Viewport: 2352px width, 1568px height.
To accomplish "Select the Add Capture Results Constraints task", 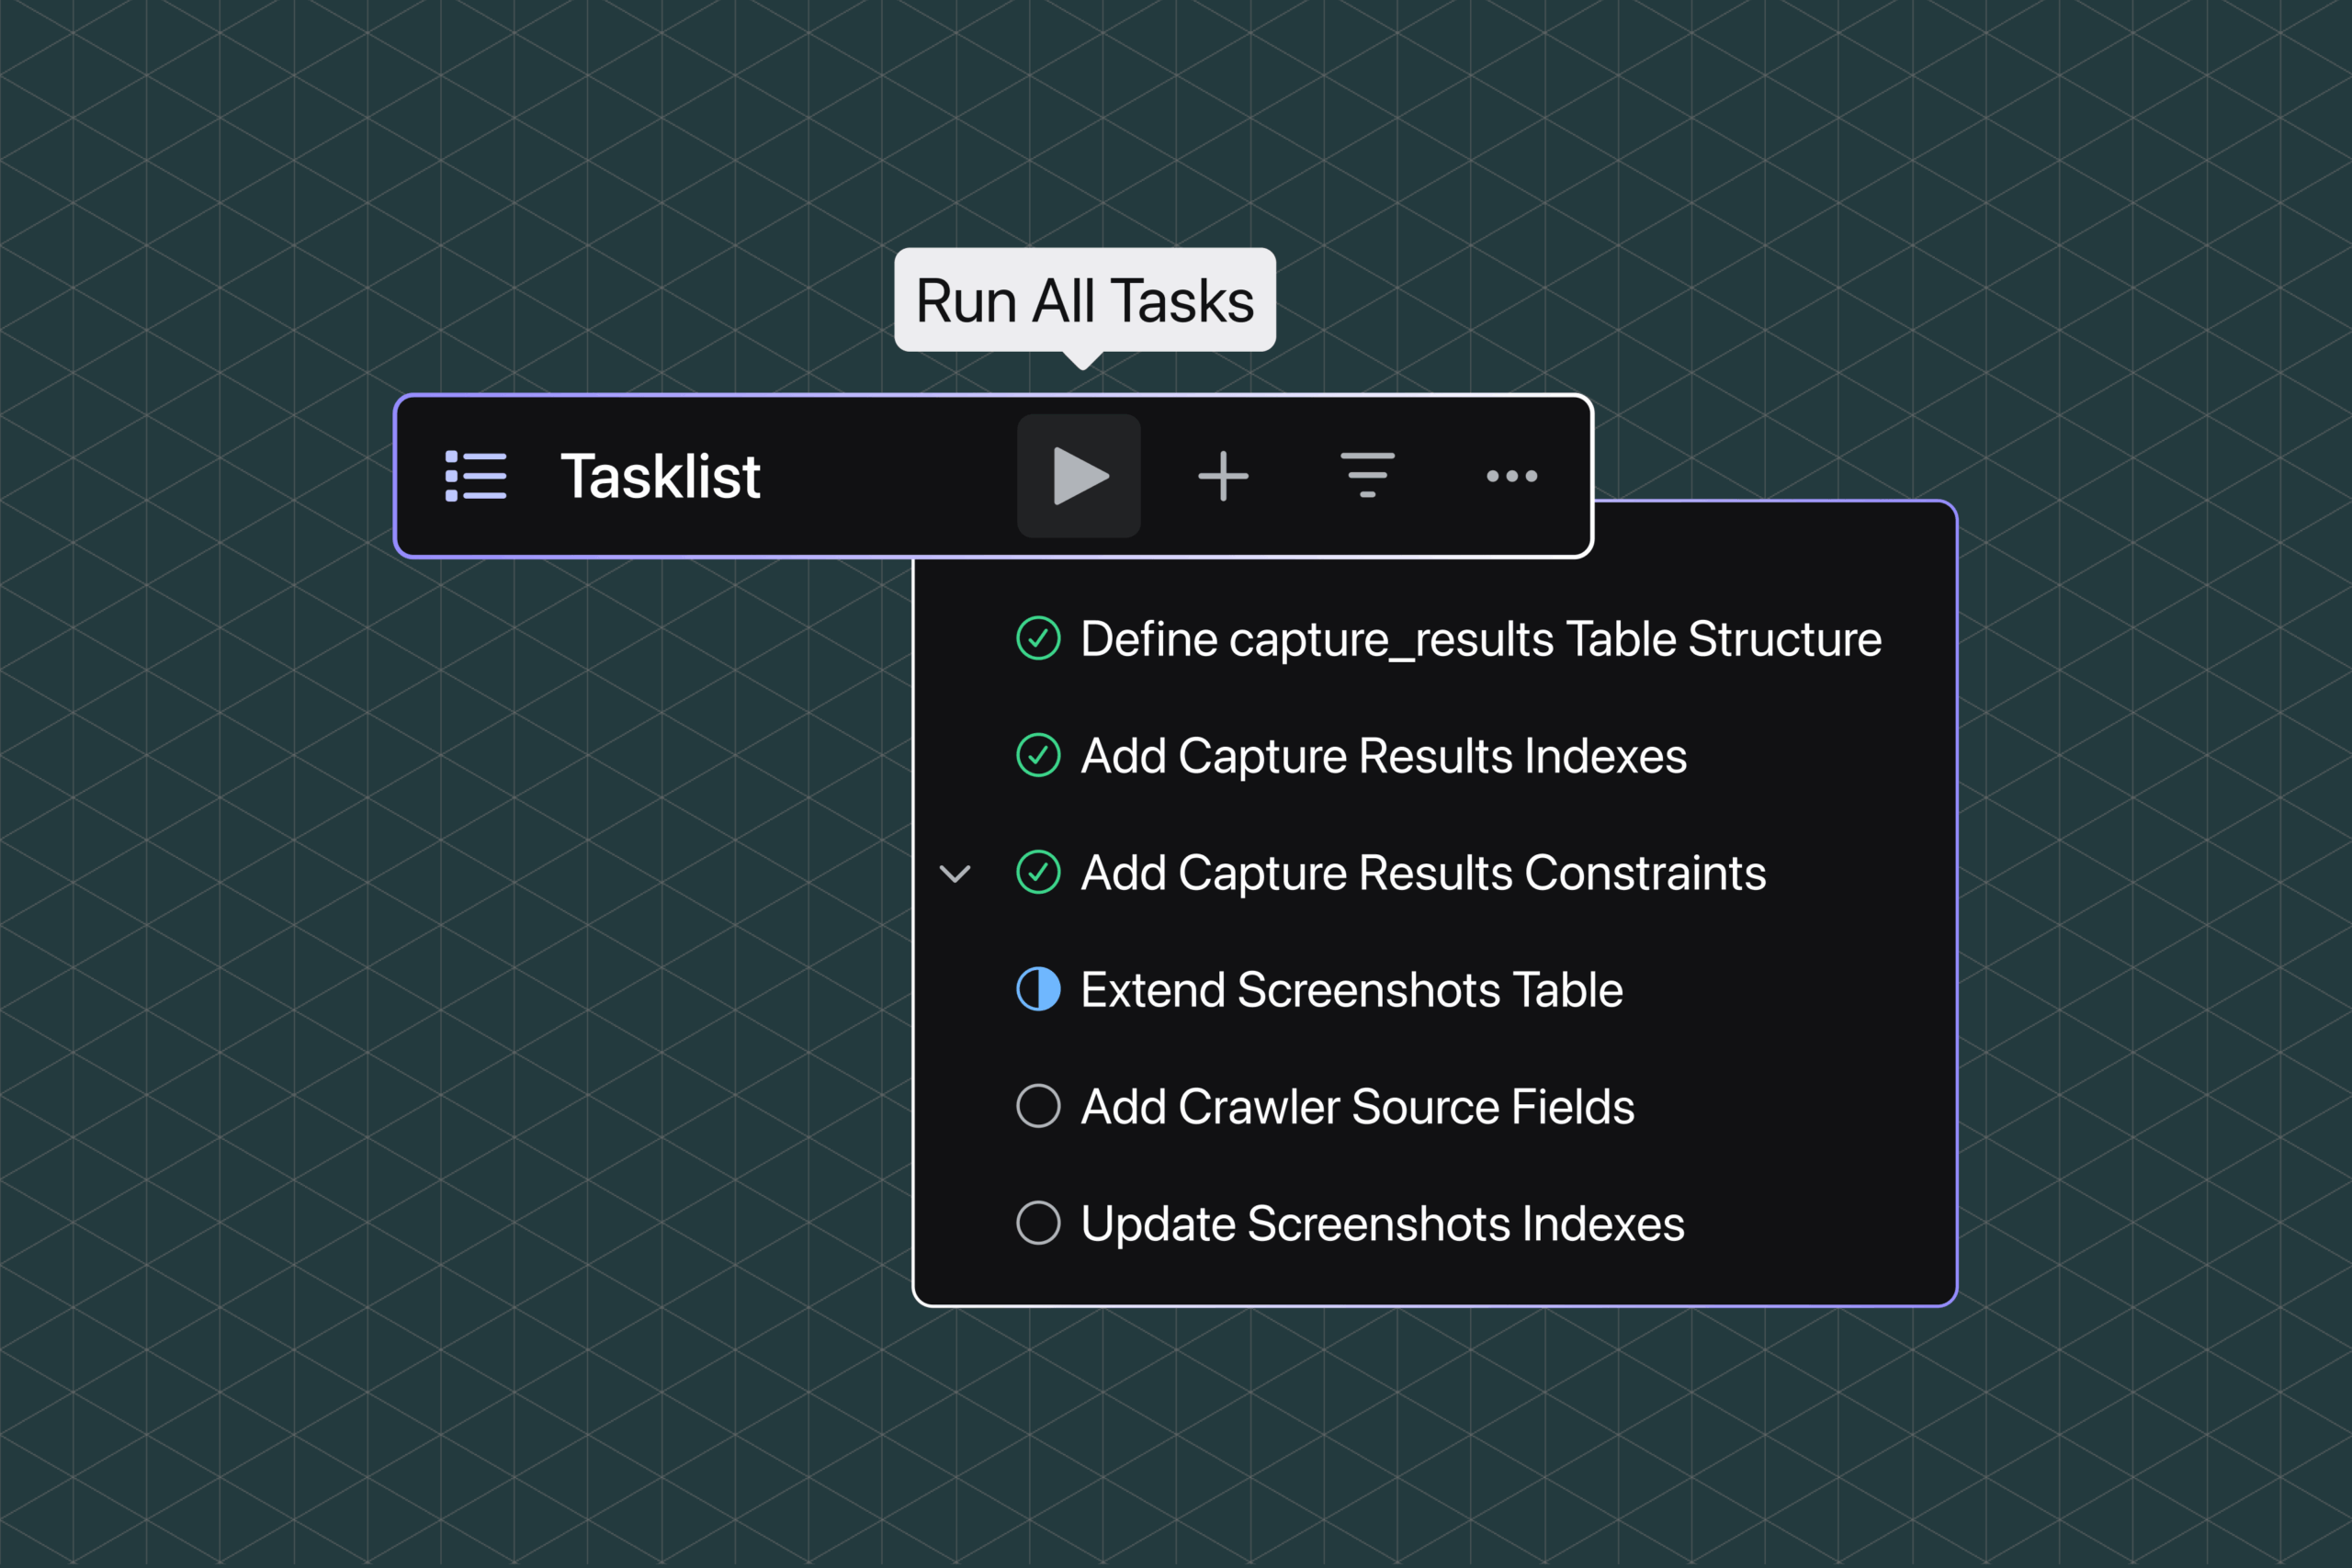I will point(1423,873).
